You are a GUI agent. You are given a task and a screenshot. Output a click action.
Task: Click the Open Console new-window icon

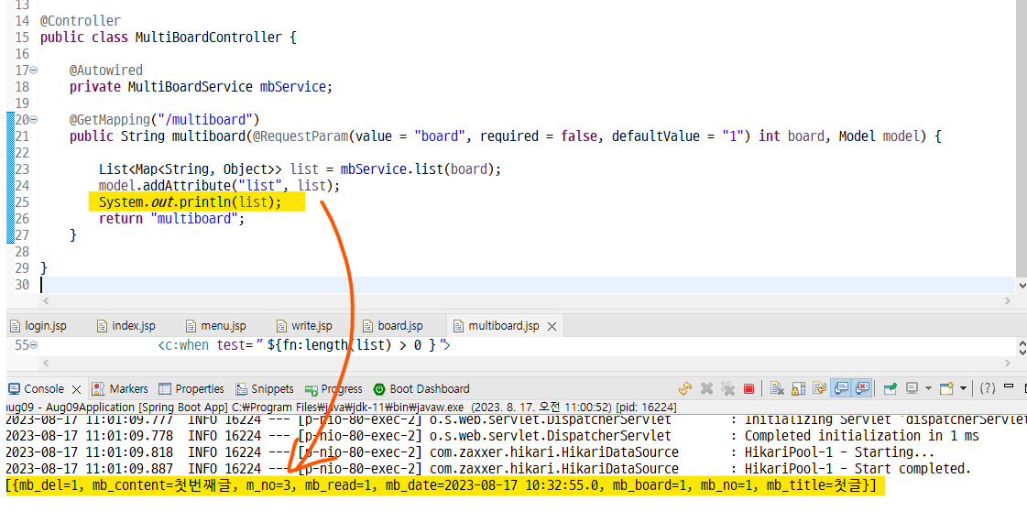tap(946, 388)
